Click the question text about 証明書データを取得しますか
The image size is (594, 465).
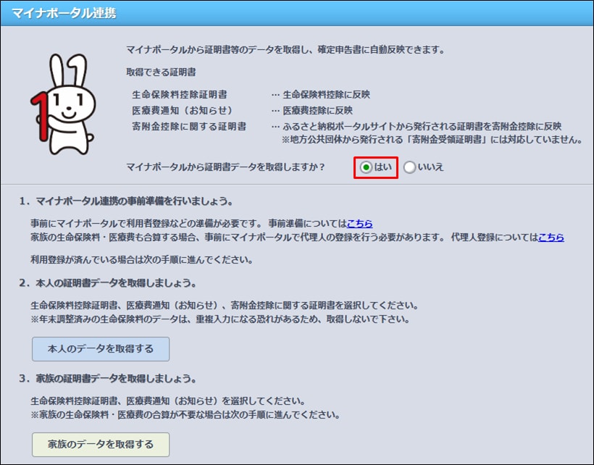point(225,167)
